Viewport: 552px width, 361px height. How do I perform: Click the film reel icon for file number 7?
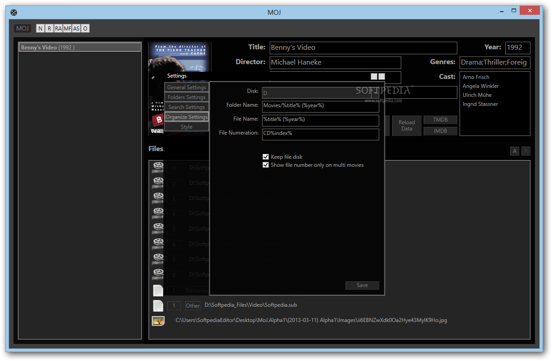point(158,259)
